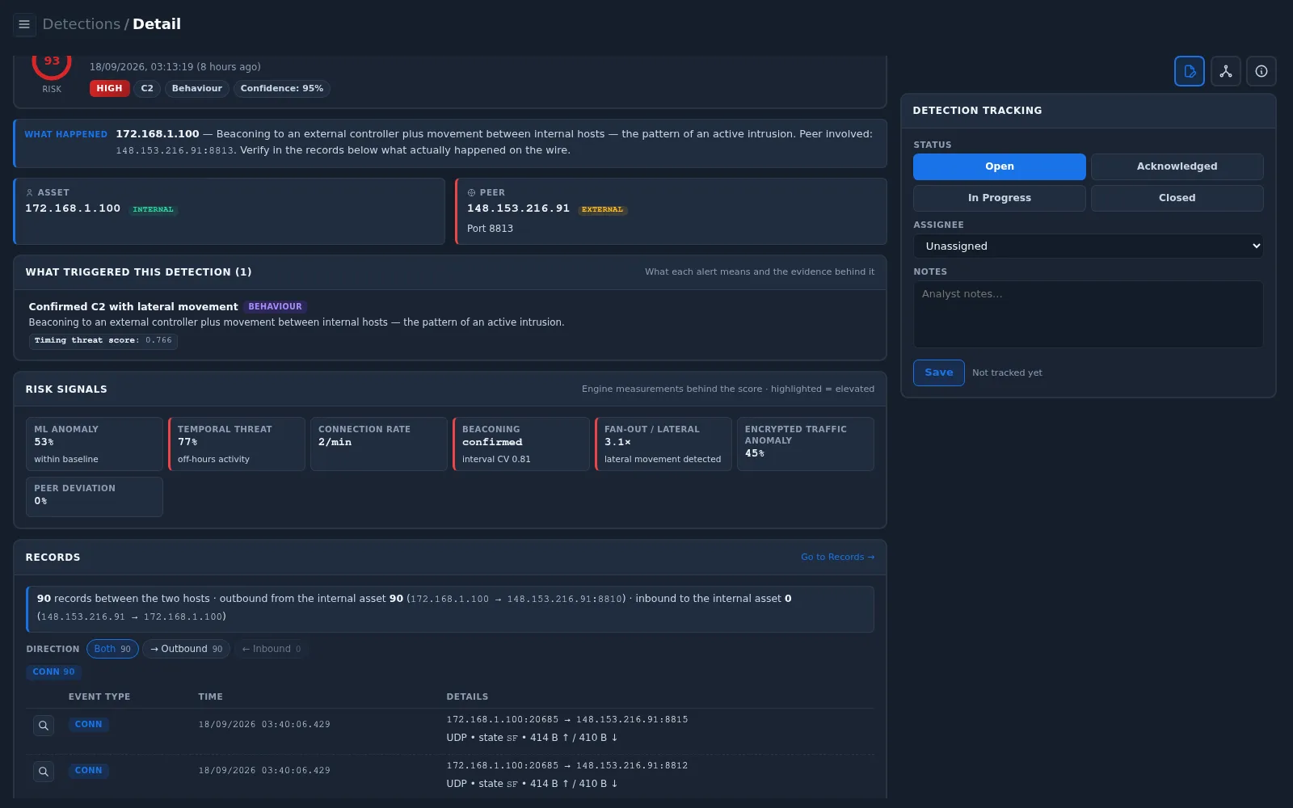Save the detection tracking changes
Screen dimensions: 1293x808
point(938,372)
